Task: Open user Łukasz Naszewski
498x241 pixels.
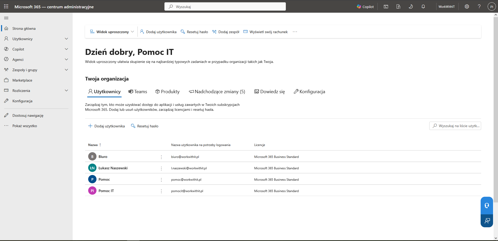Action: tap(113, 168)
